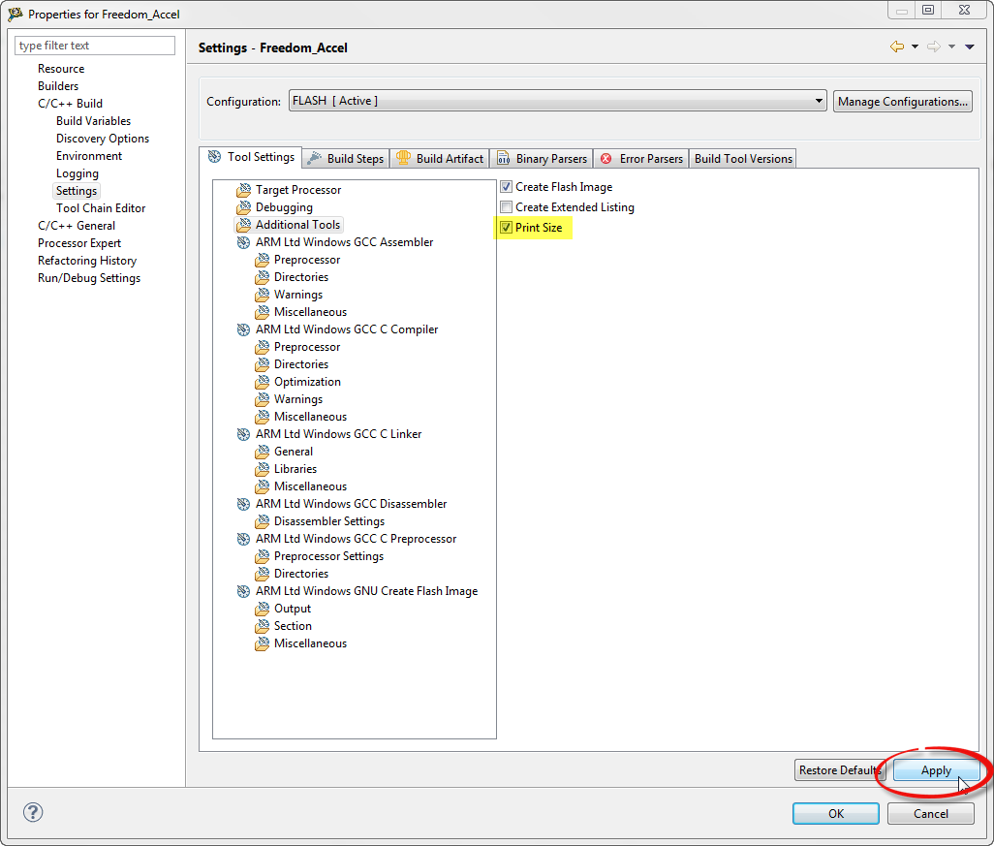Image resolution: width=994 pixels, height=846 pixels.
Task: Switch to the Build Steps tab
Action: pos(345,158)
